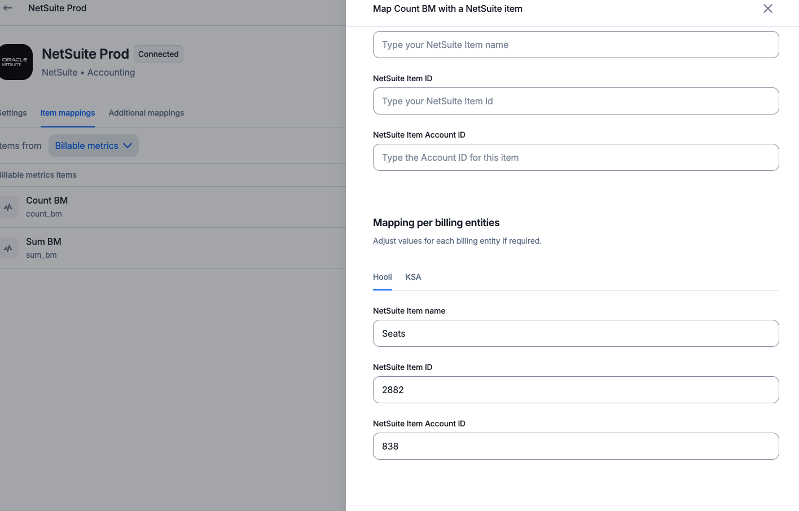799x511 pixels.
Task: Open the Settings tab
Action: [x=13, y=113]
